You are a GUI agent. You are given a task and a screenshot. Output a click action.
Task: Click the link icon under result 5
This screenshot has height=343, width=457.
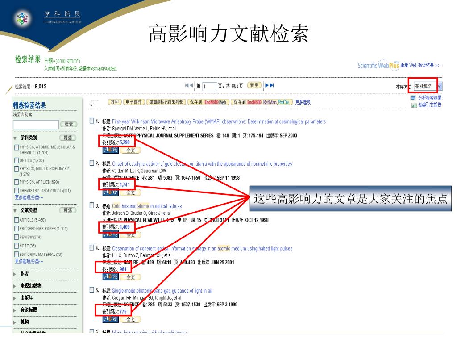click(x=111, y=319)
